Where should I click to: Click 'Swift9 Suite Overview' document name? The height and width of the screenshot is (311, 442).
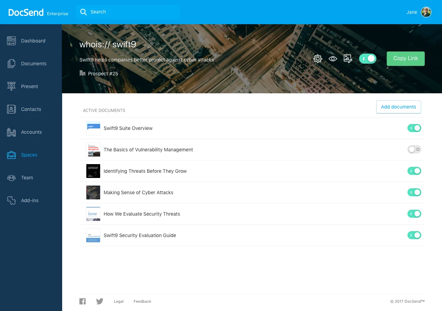click(128, 128)
